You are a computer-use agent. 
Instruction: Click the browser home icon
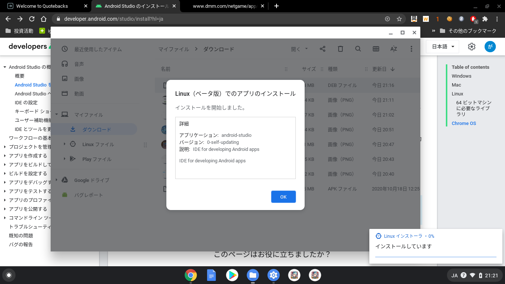[x=44, y=19]
